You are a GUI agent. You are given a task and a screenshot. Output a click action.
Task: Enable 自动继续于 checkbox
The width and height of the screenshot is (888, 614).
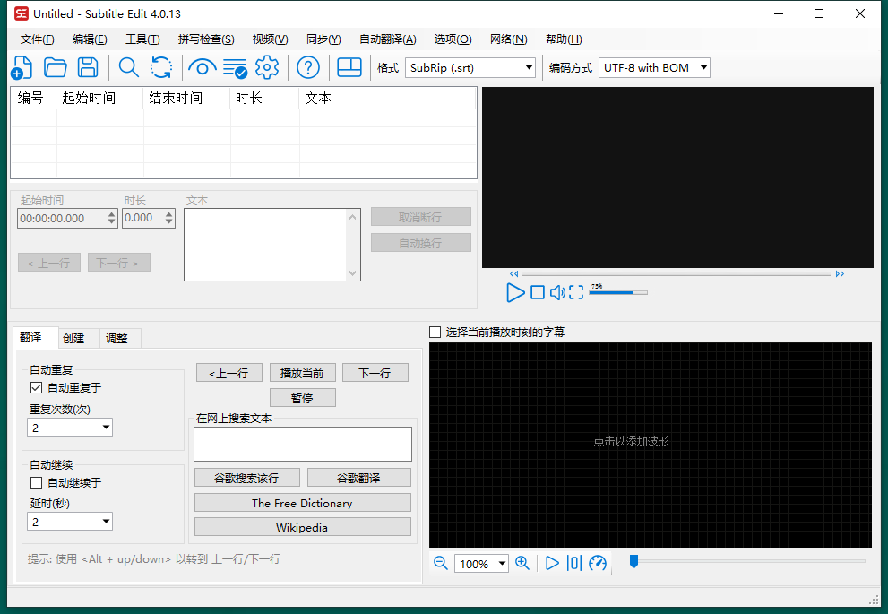point(36,482)
